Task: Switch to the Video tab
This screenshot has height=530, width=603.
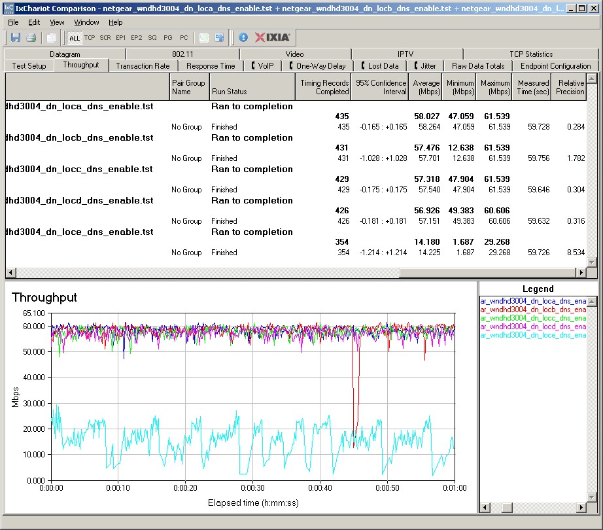Action: click(294, 54)
